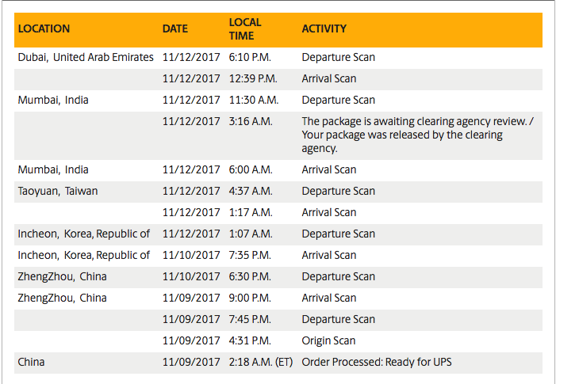The image size is (579, 384).
Task: Click the 3:16 A.M. time cell
Action: click(251, 122)
